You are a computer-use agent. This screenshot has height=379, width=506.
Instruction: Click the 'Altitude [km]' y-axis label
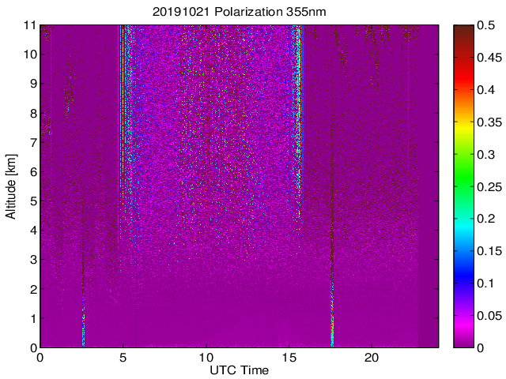point(11,186)
